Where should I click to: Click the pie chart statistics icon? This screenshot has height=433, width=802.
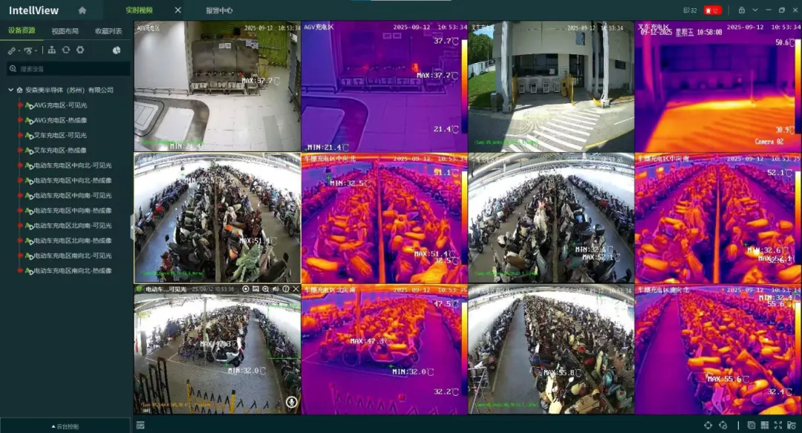point(117,51)
